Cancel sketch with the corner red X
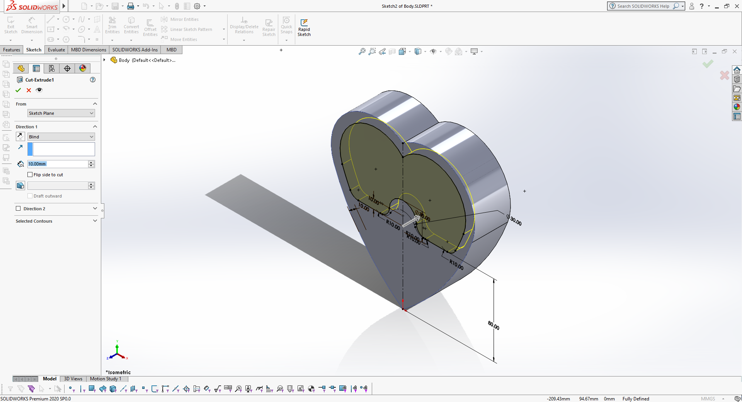The height and width of the screenshot is (402, 742). click(725, 75)
